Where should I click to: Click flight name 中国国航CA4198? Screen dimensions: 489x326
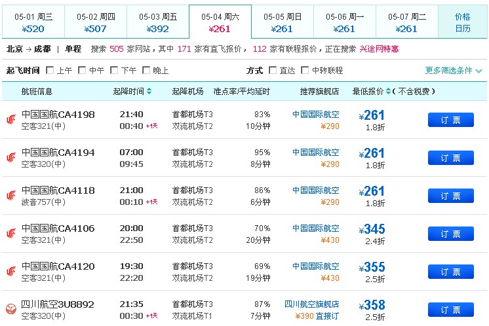click(x=58, y=115)
